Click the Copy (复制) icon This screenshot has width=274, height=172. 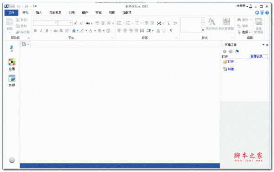click(18, 26)
